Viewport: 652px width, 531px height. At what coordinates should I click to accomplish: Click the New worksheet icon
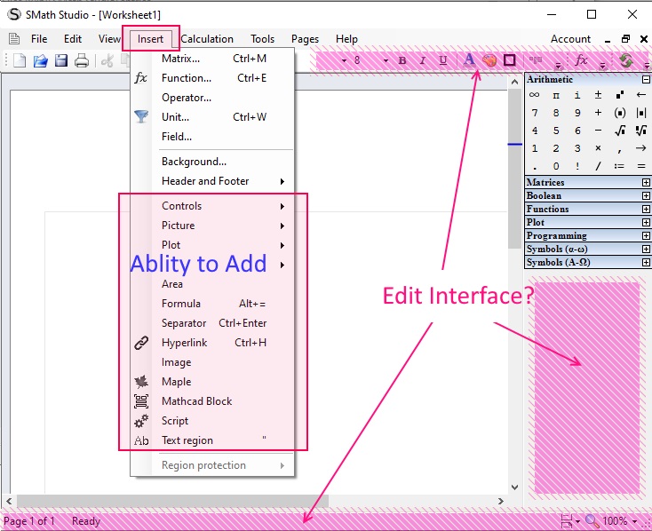tap(20, 60)
